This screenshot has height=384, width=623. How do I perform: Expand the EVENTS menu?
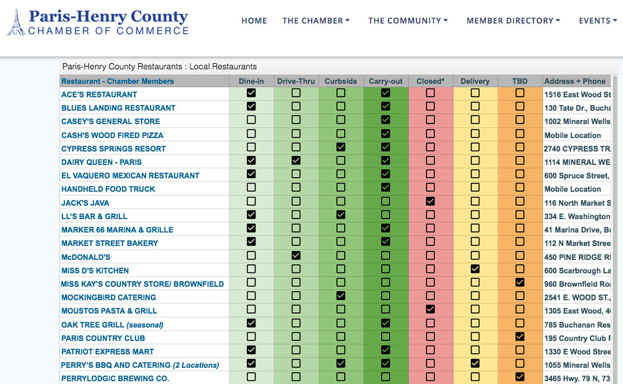(598, 20)
